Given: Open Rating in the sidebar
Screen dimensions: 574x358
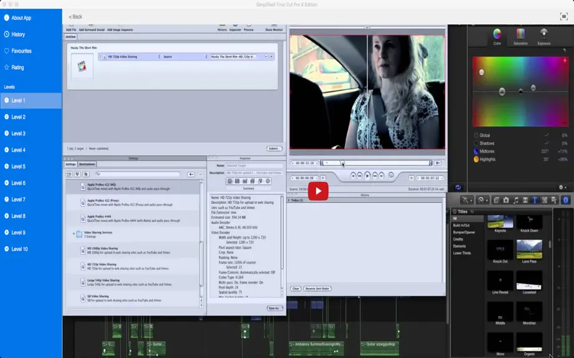Looking at the screenshot, I should pyautogui.click(x=31, y=67).
